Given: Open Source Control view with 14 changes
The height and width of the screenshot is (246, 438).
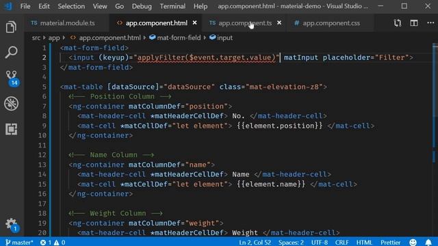Looking at the screenshot, I should 12,78.
